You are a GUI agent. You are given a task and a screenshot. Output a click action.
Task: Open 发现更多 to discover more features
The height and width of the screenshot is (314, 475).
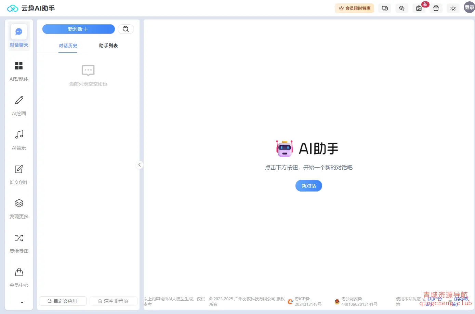click(19, 208)
